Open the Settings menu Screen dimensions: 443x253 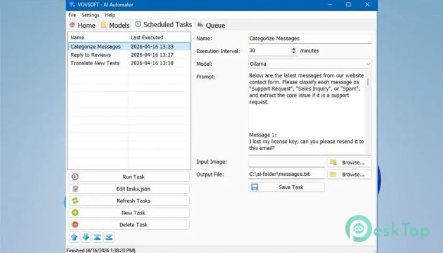(x=90, y=15)
